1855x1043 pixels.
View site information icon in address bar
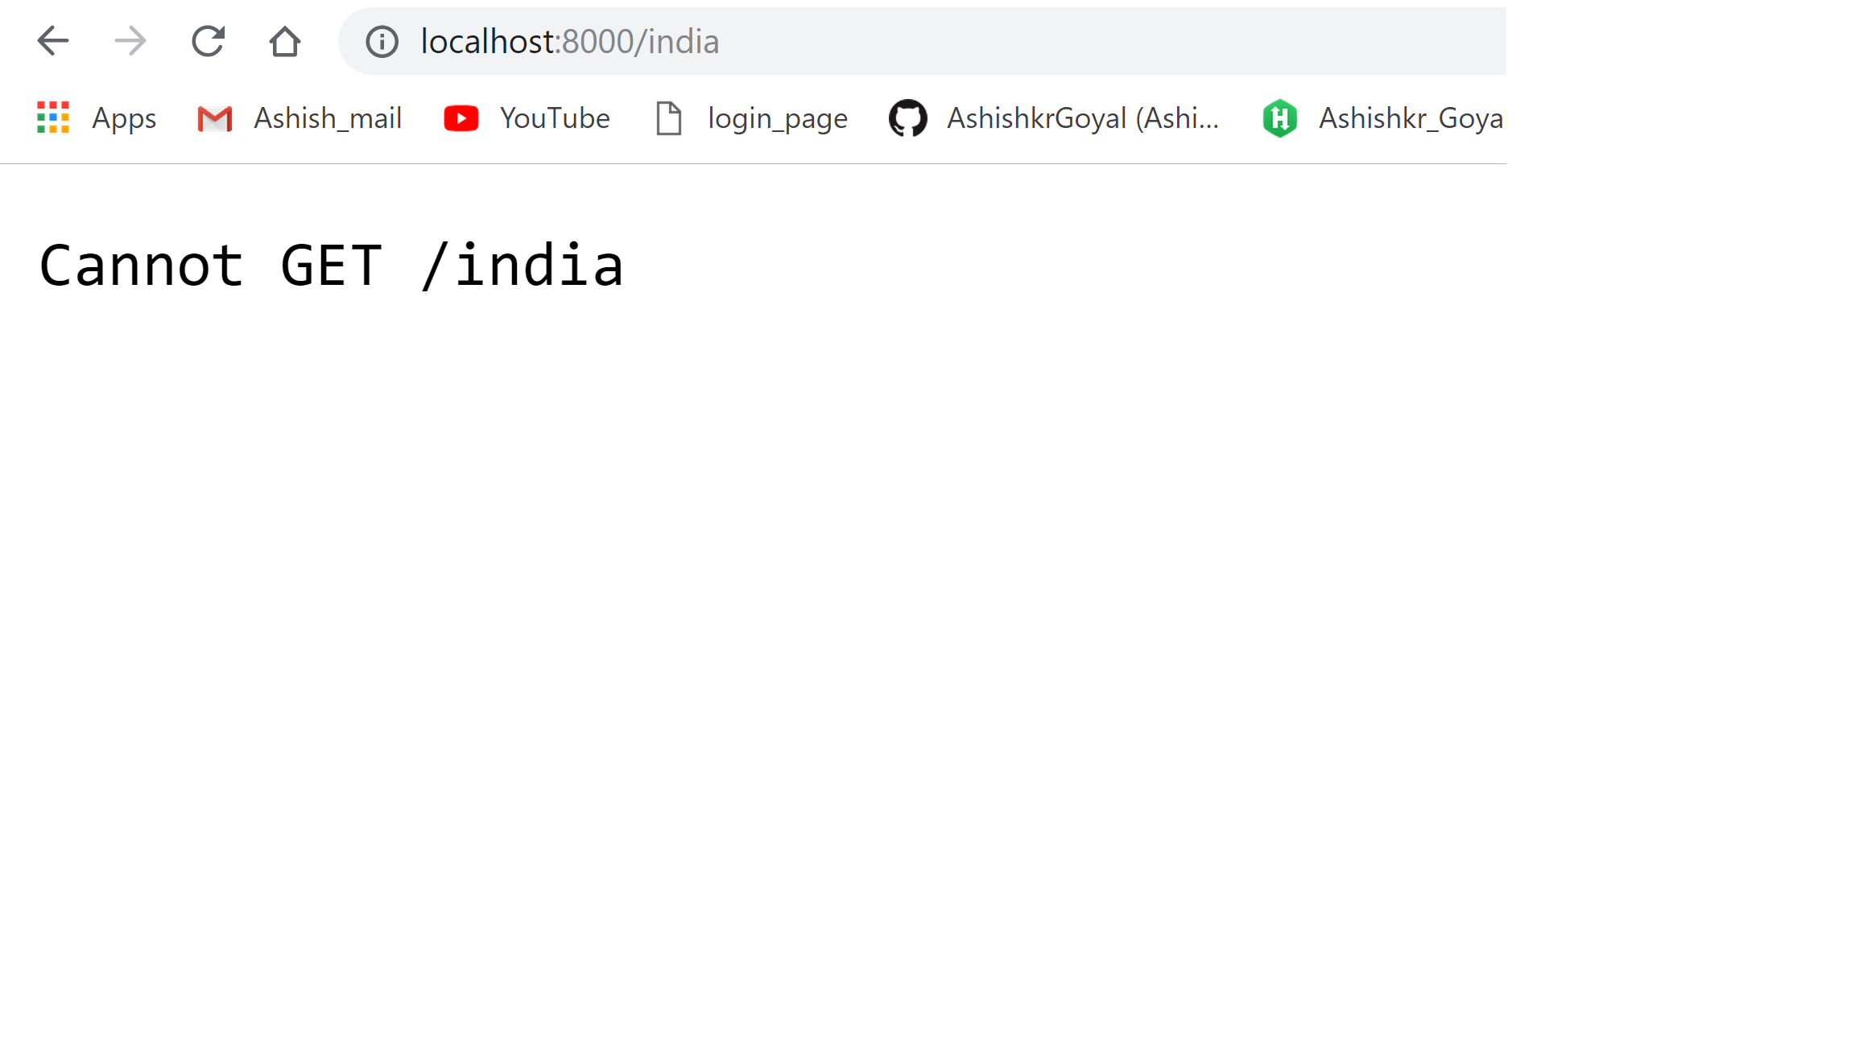coord(382,41)
